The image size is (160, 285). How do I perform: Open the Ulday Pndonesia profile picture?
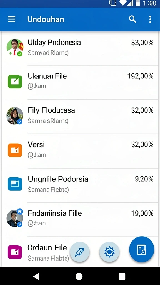point(15,47)
